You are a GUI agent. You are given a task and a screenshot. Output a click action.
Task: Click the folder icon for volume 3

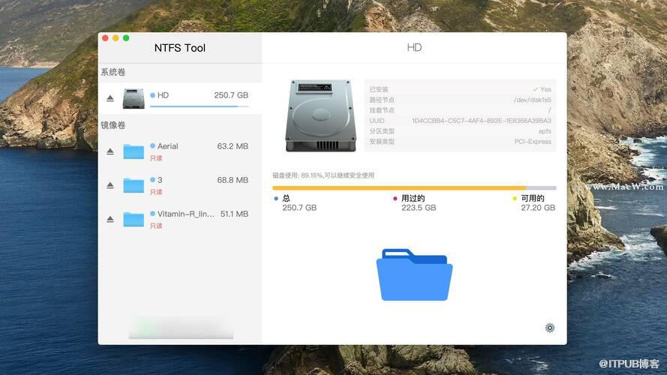tap(134, 186)
